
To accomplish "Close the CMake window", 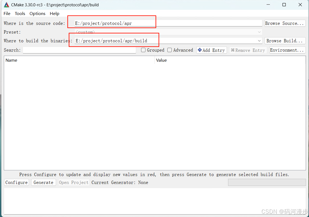I will point(300,5).
